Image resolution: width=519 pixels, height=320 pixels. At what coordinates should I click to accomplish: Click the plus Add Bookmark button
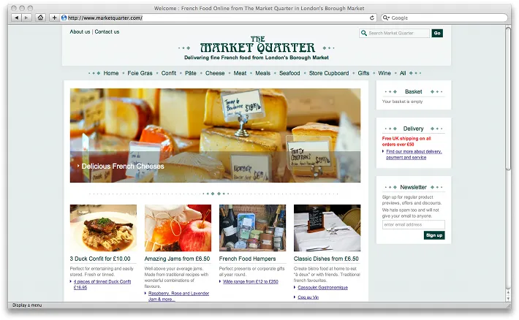point(54,18)
